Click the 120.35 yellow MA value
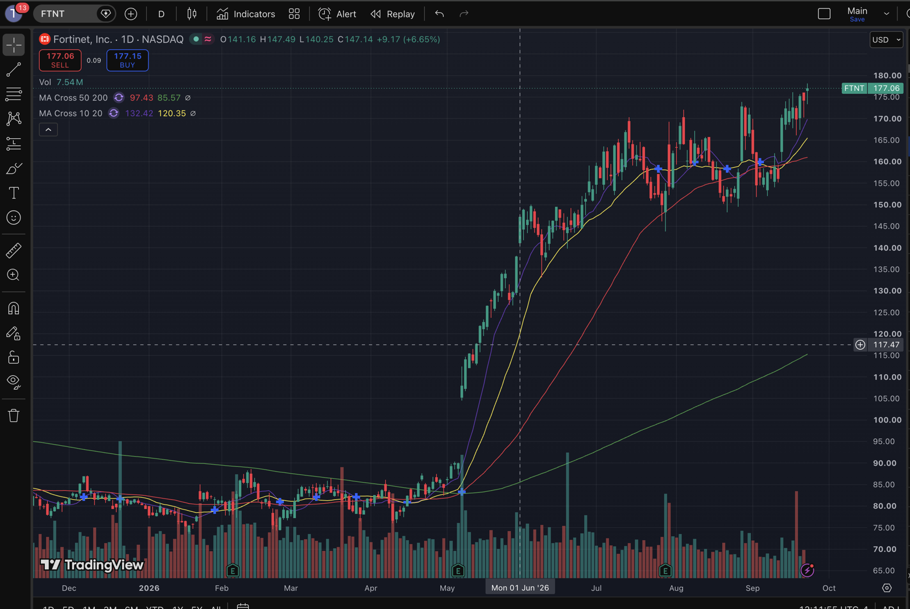Screen dimensions: 910x609 click(x=172, y=113)
